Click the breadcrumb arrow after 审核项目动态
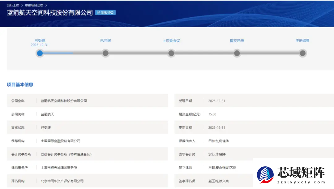The width and height of the screenshot is (334, 189). click(45, 5)
